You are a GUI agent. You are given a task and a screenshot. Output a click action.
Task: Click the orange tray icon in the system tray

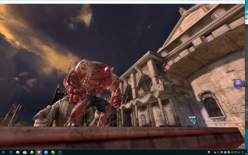(x=215, y=153)
